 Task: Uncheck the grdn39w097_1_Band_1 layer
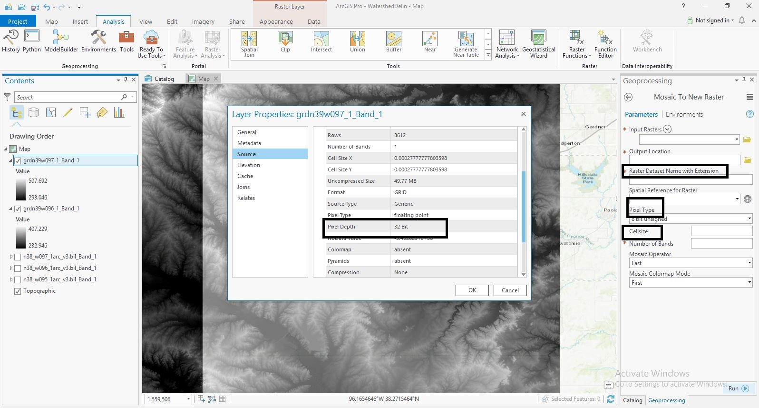pos(18,160)
